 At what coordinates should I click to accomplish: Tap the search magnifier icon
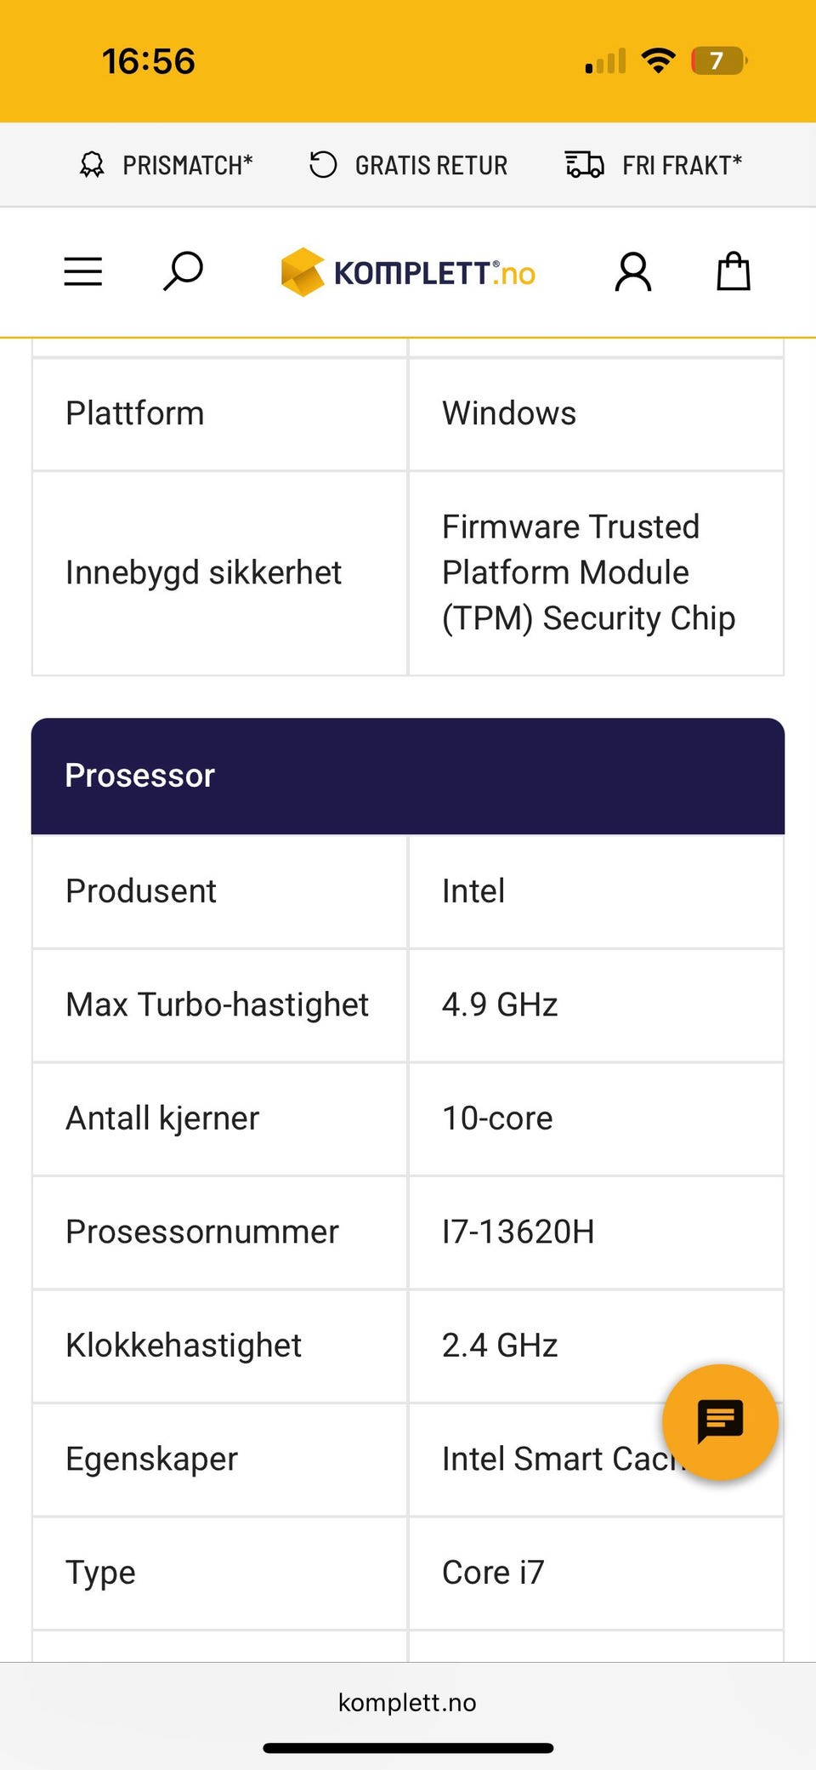pyautogui.click(x=183, y=271)
